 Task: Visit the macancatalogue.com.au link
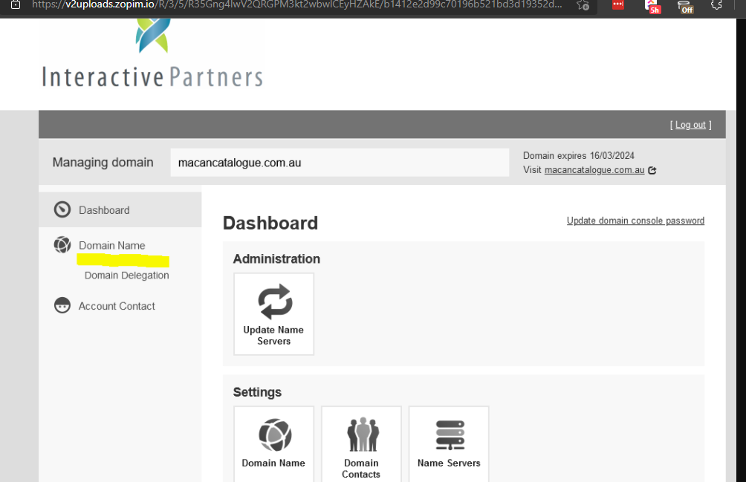click(x=594, y=170)
